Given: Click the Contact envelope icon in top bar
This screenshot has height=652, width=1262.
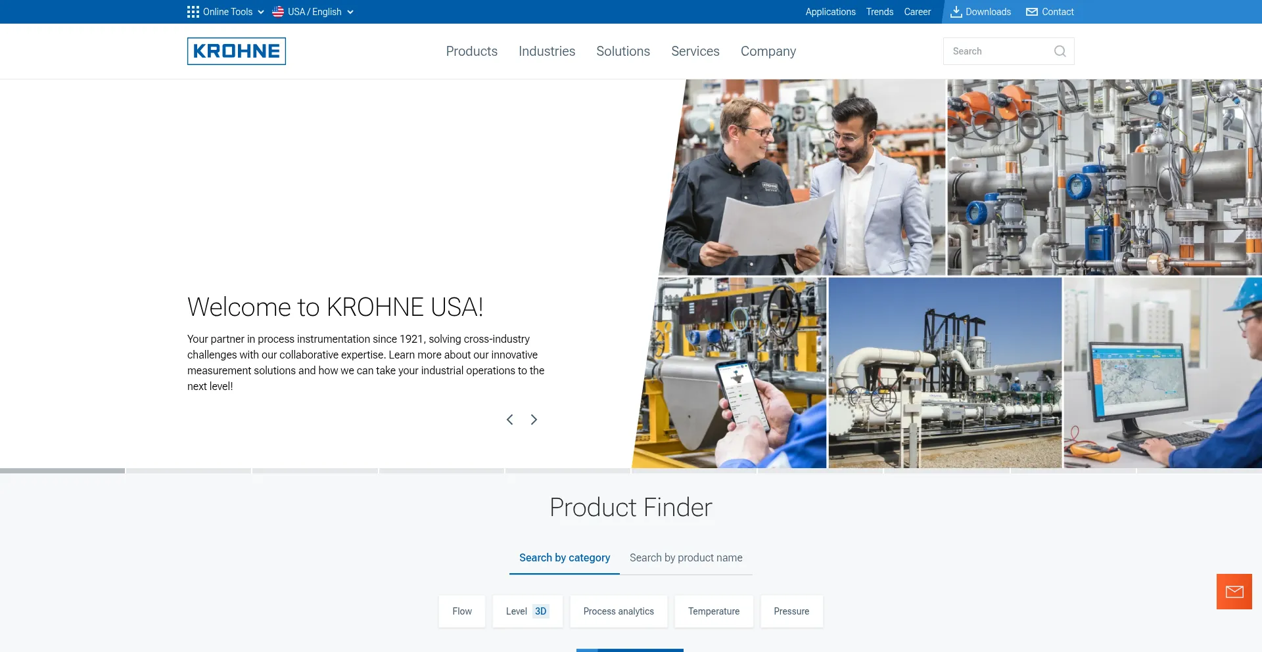Looking at the screenshot, I should coord(1032,12).
